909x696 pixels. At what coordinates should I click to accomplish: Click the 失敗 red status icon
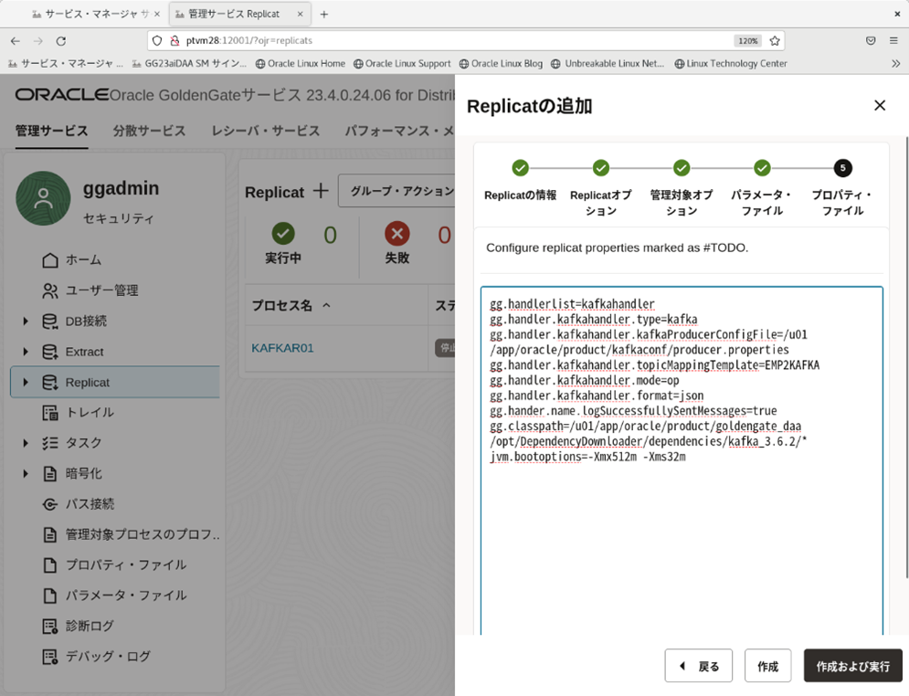397,234
